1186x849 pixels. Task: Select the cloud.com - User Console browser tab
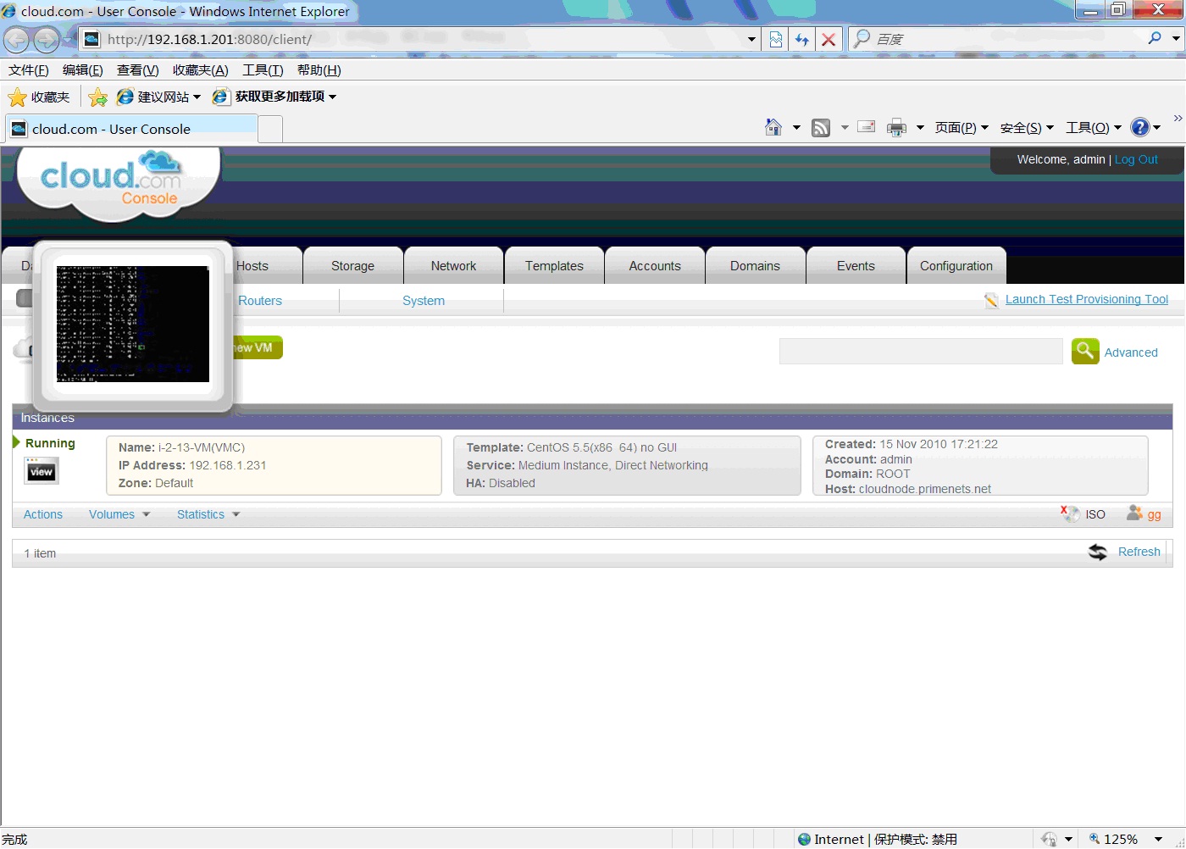coord(131,129)
